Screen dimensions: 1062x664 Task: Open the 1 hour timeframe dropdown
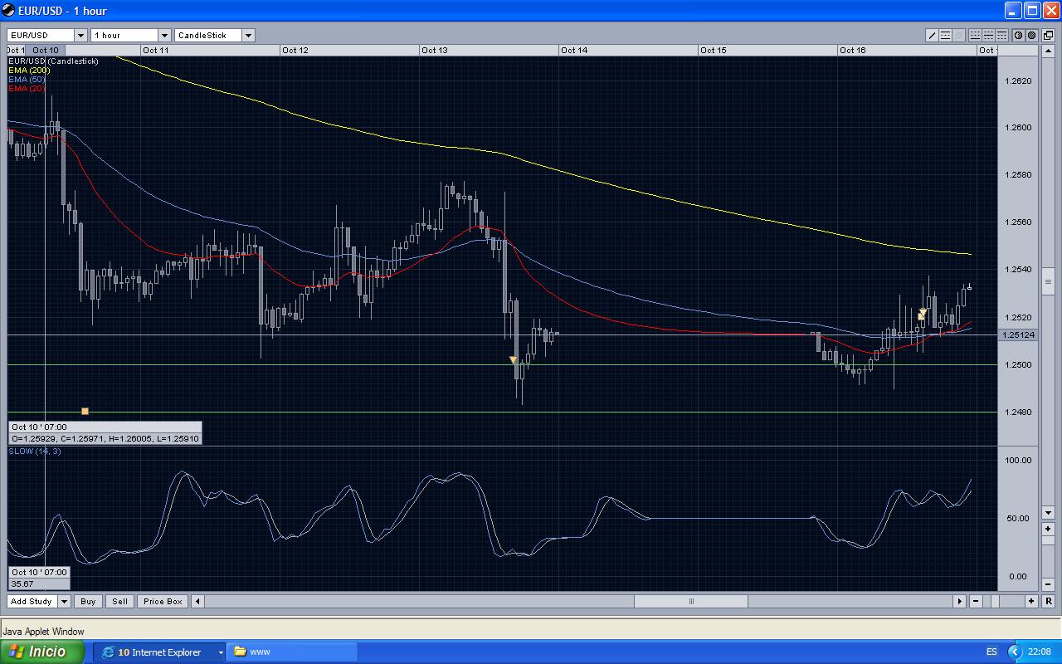point(164,36)
